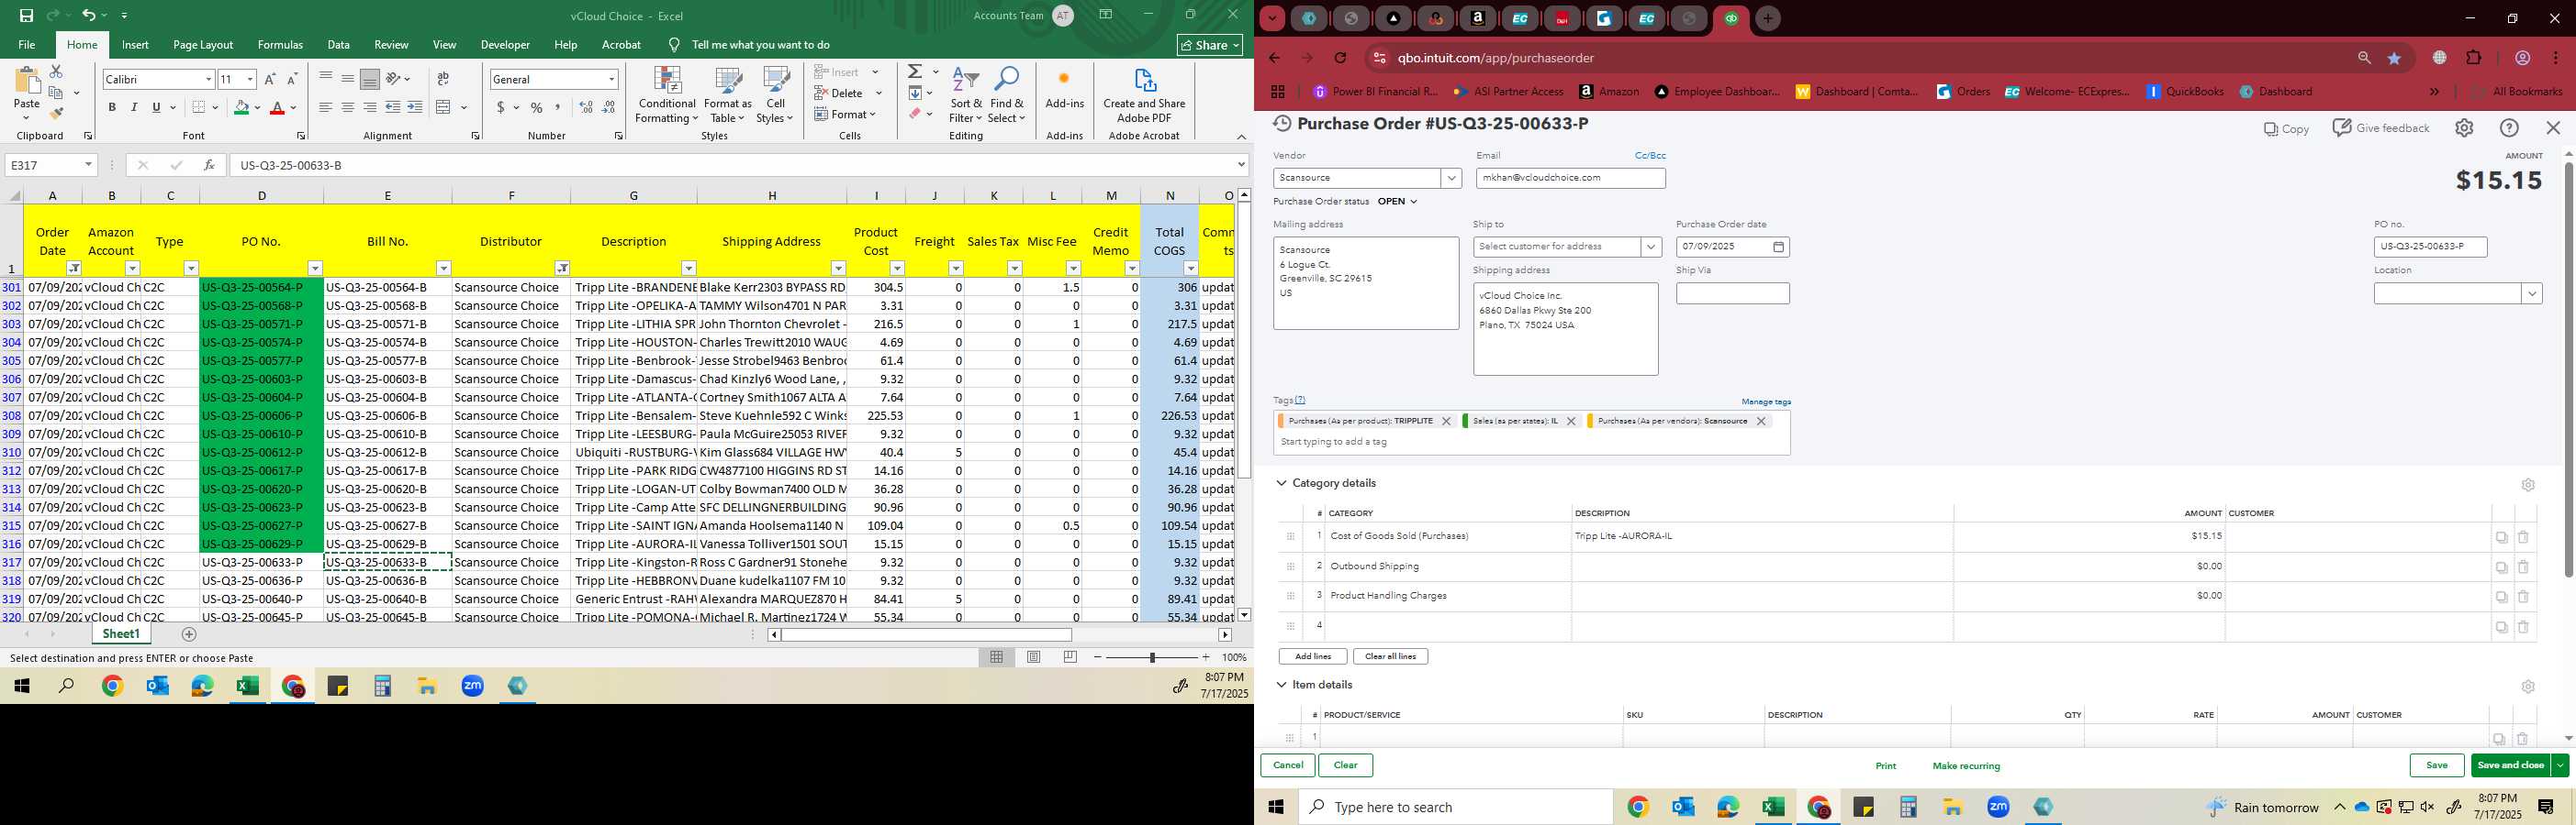Image resolution: width=2576 pixels, height=825 pixels.
Task: Open the font size dropdown
Action: coord(250,79)
